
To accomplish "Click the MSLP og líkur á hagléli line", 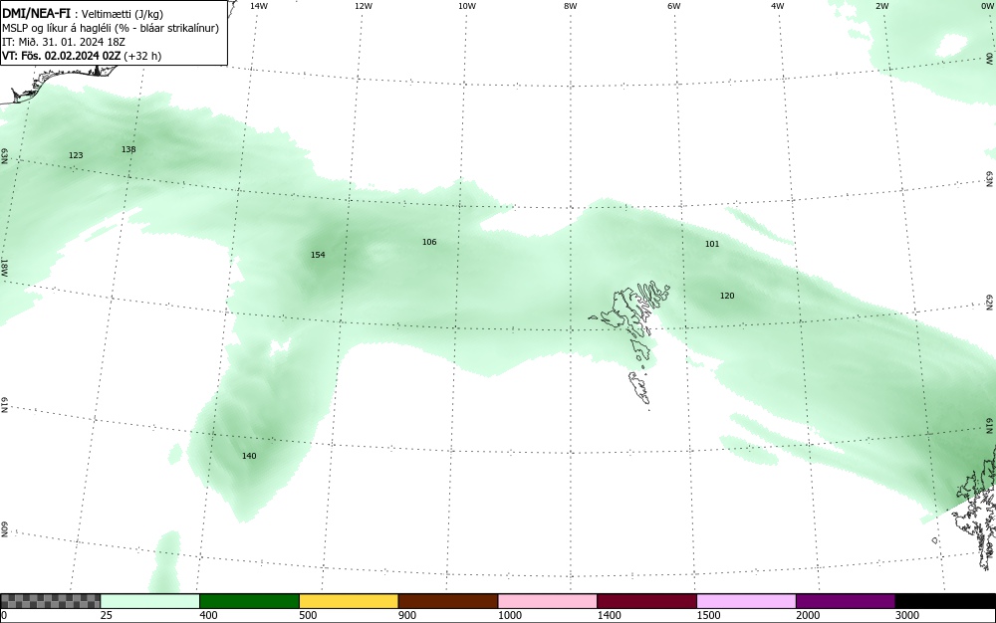I will [111, 28].
